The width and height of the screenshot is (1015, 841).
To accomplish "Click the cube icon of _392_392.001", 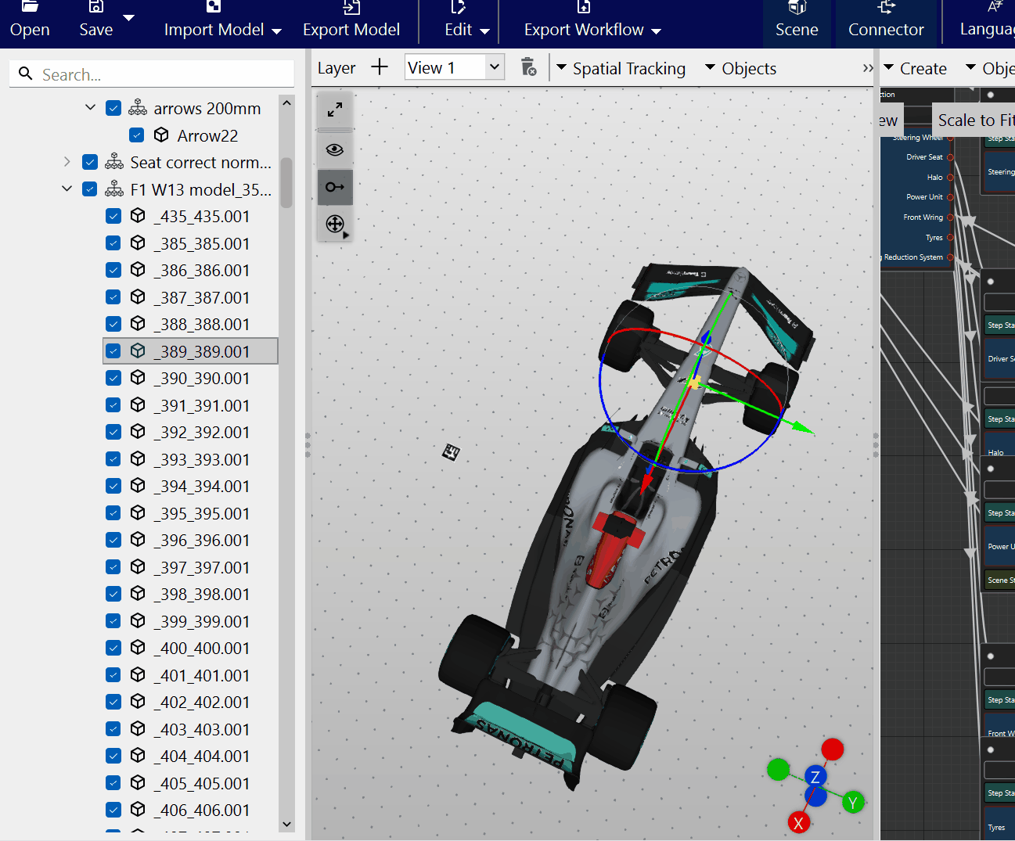I will point(138,431).
